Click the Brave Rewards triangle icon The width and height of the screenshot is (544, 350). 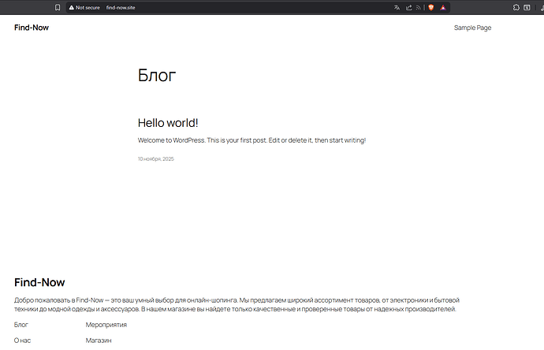(x=444, y=7)
